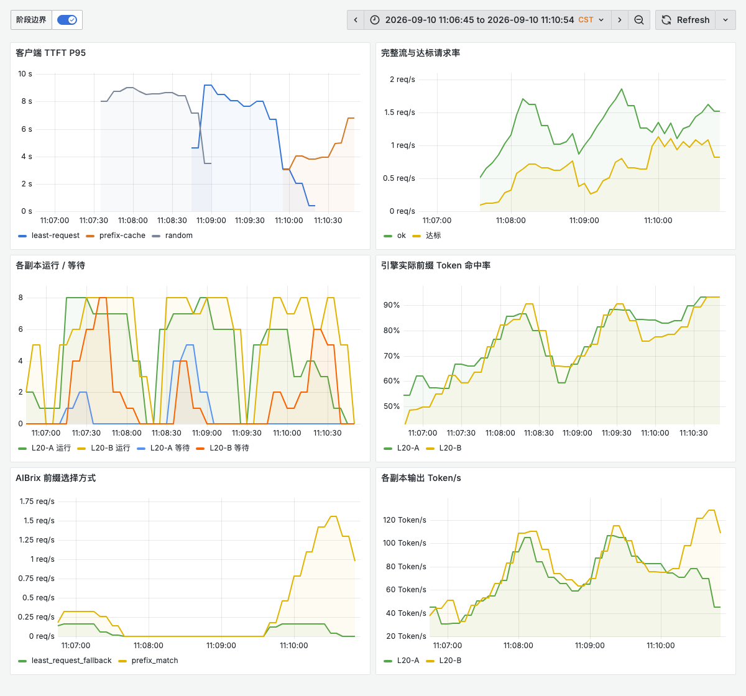
Task: Shift time range forward with right arrow
Action: point(620,20)
